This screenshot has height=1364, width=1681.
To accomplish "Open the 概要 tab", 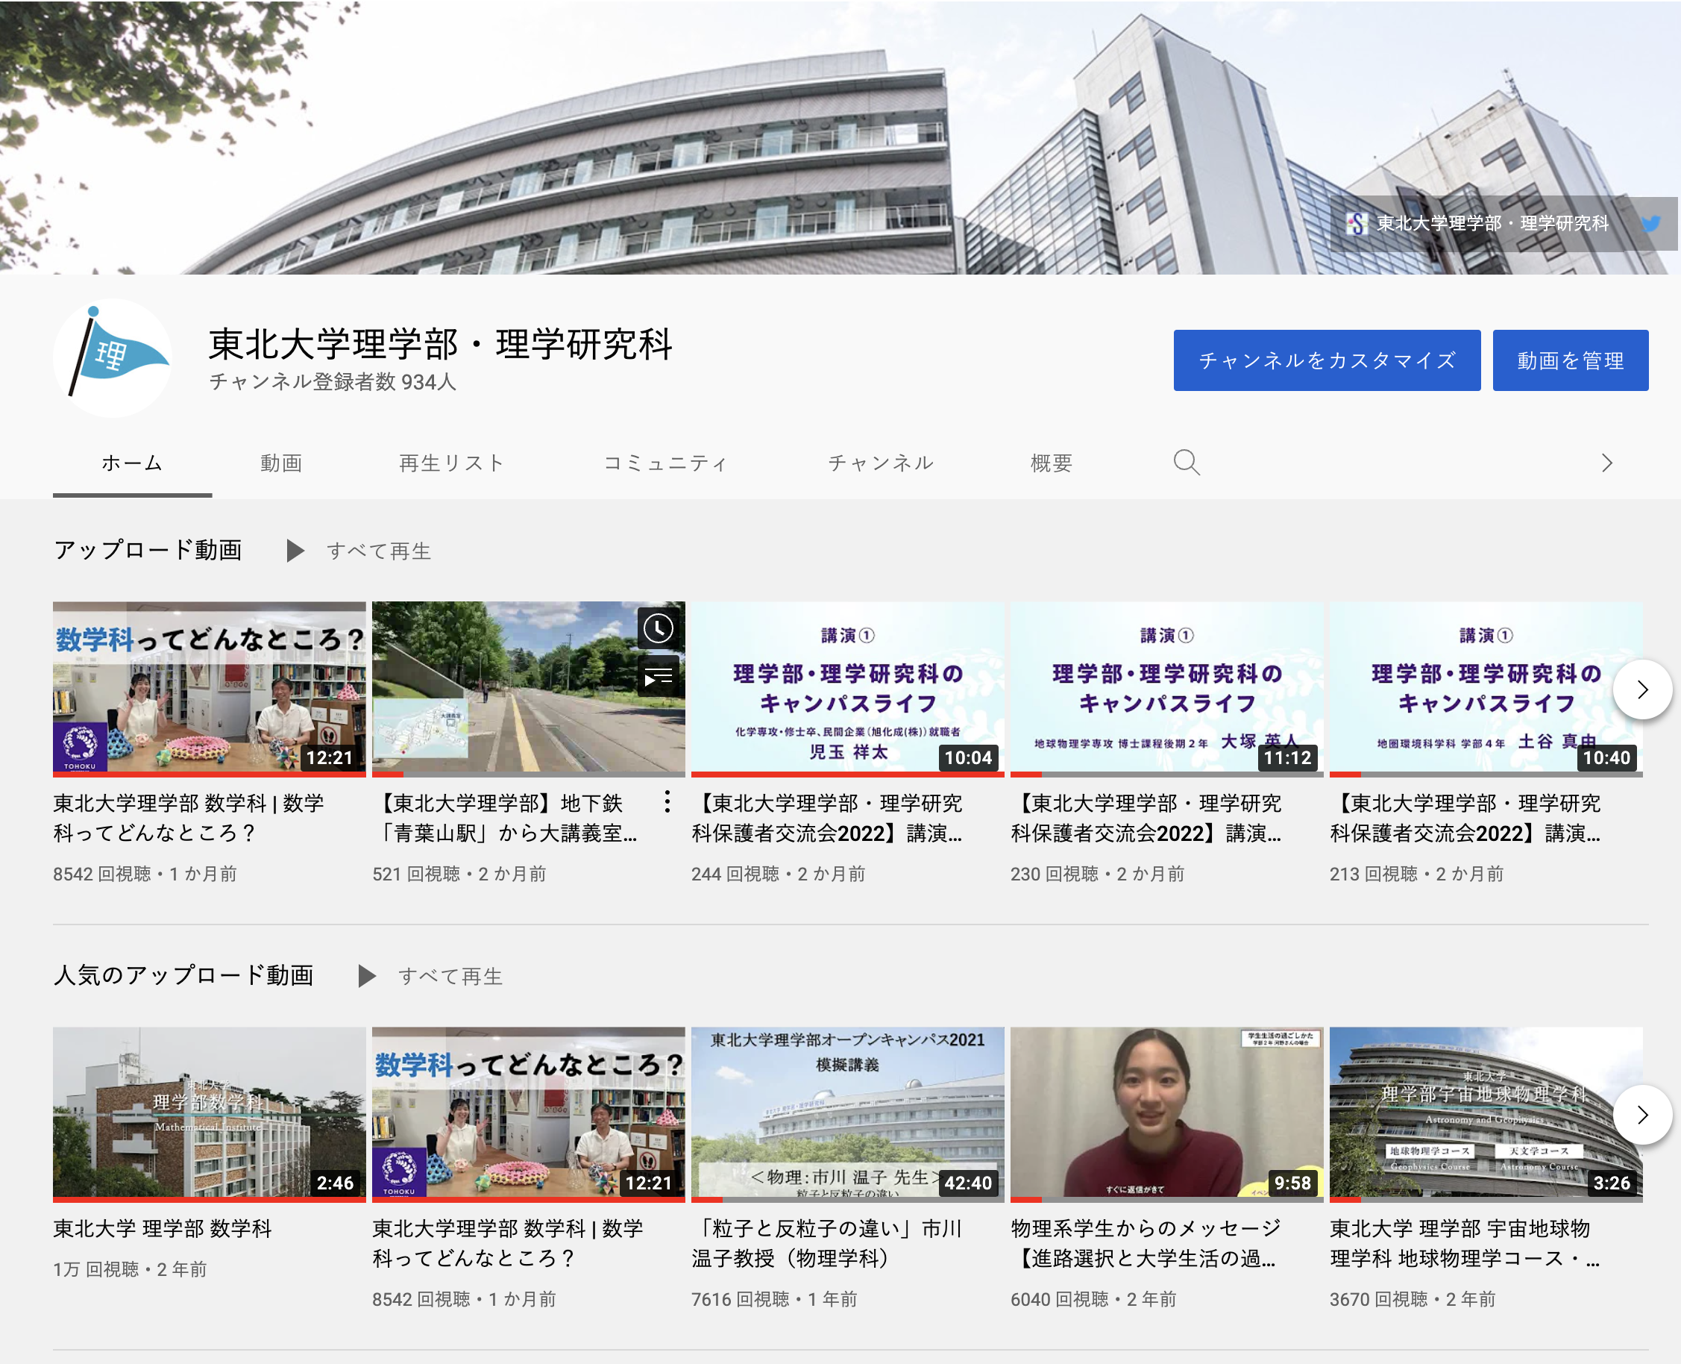I will pyautogui.click(x=1052, y=463).
